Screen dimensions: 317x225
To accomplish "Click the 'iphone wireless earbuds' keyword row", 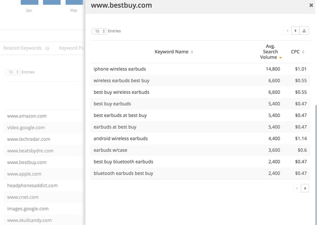I will pos(120,69).
